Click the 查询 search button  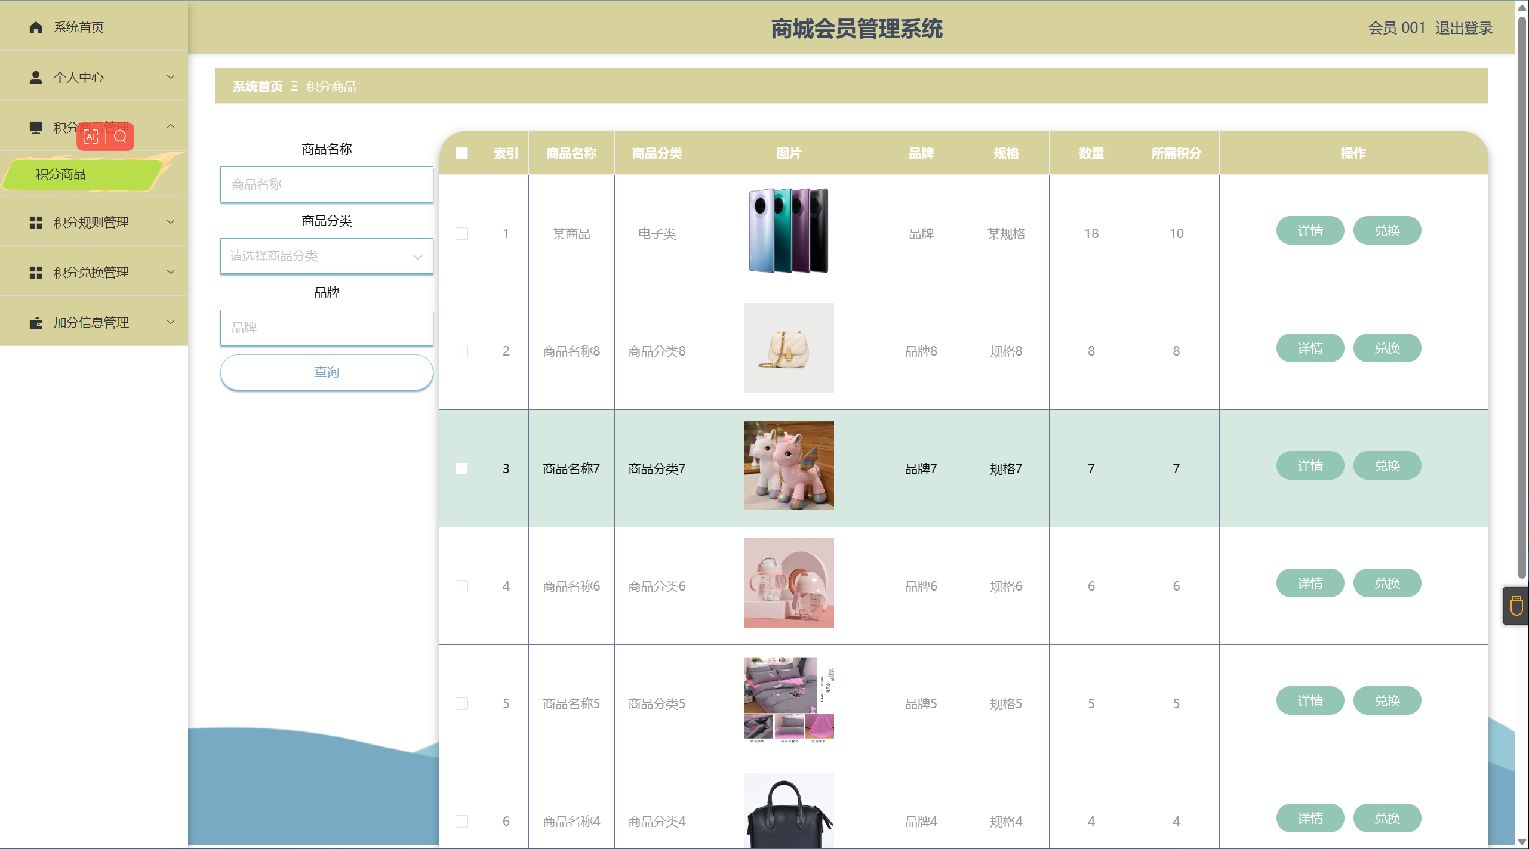point(326,372)
